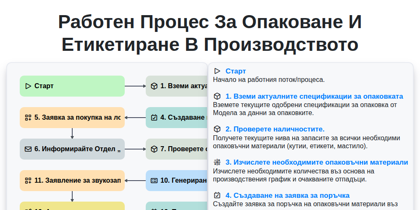
Task: Open link 1. Вземи актуалните спецификации за опаковката
Action: [314, 97]
